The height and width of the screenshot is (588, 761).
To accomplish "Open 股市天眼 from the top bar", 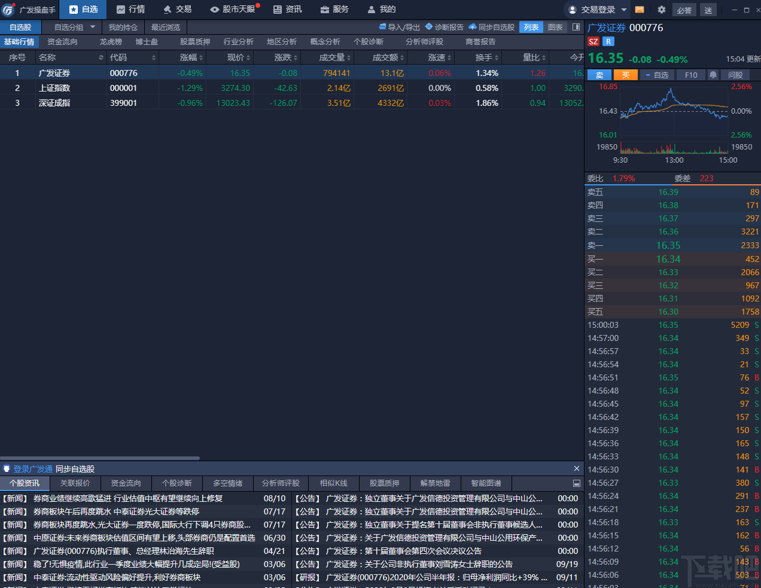I will point(233,10).
